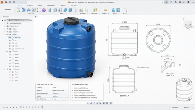This screenshot has width=195, height=110.
Task: Toggle visibility of Outlet body
Action: point(10,46)
